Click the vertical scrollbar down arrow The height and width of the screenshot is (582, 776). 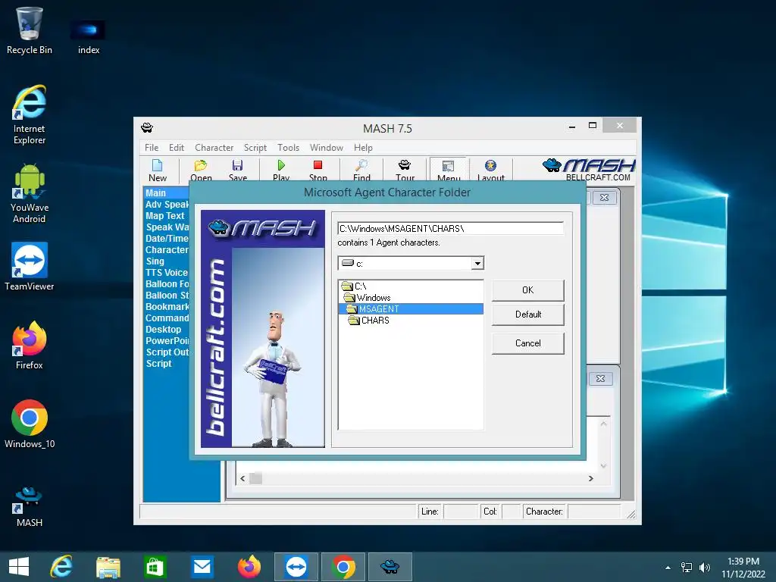point(603,466)
